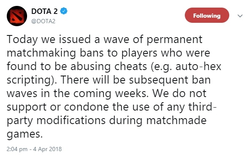This screenshot has height=157, width=247.
Task: Click the word "modifications" in the tweet
Action: pyautogui.click(x=71, y=120)
